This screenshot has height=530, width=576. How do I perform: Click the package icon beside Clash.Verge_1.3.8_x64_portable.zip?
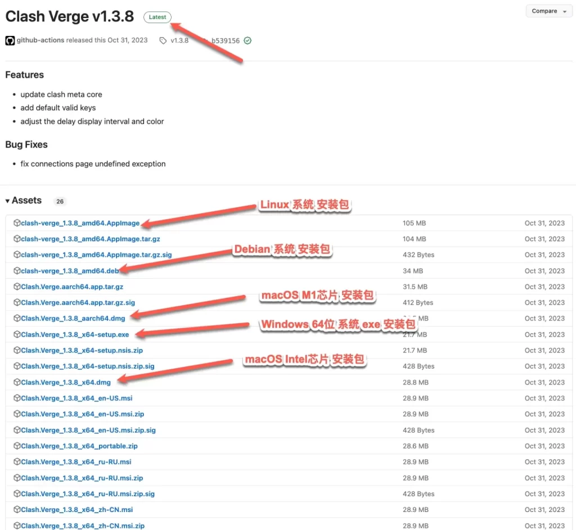pyautogui.click(x=16, y=446)
